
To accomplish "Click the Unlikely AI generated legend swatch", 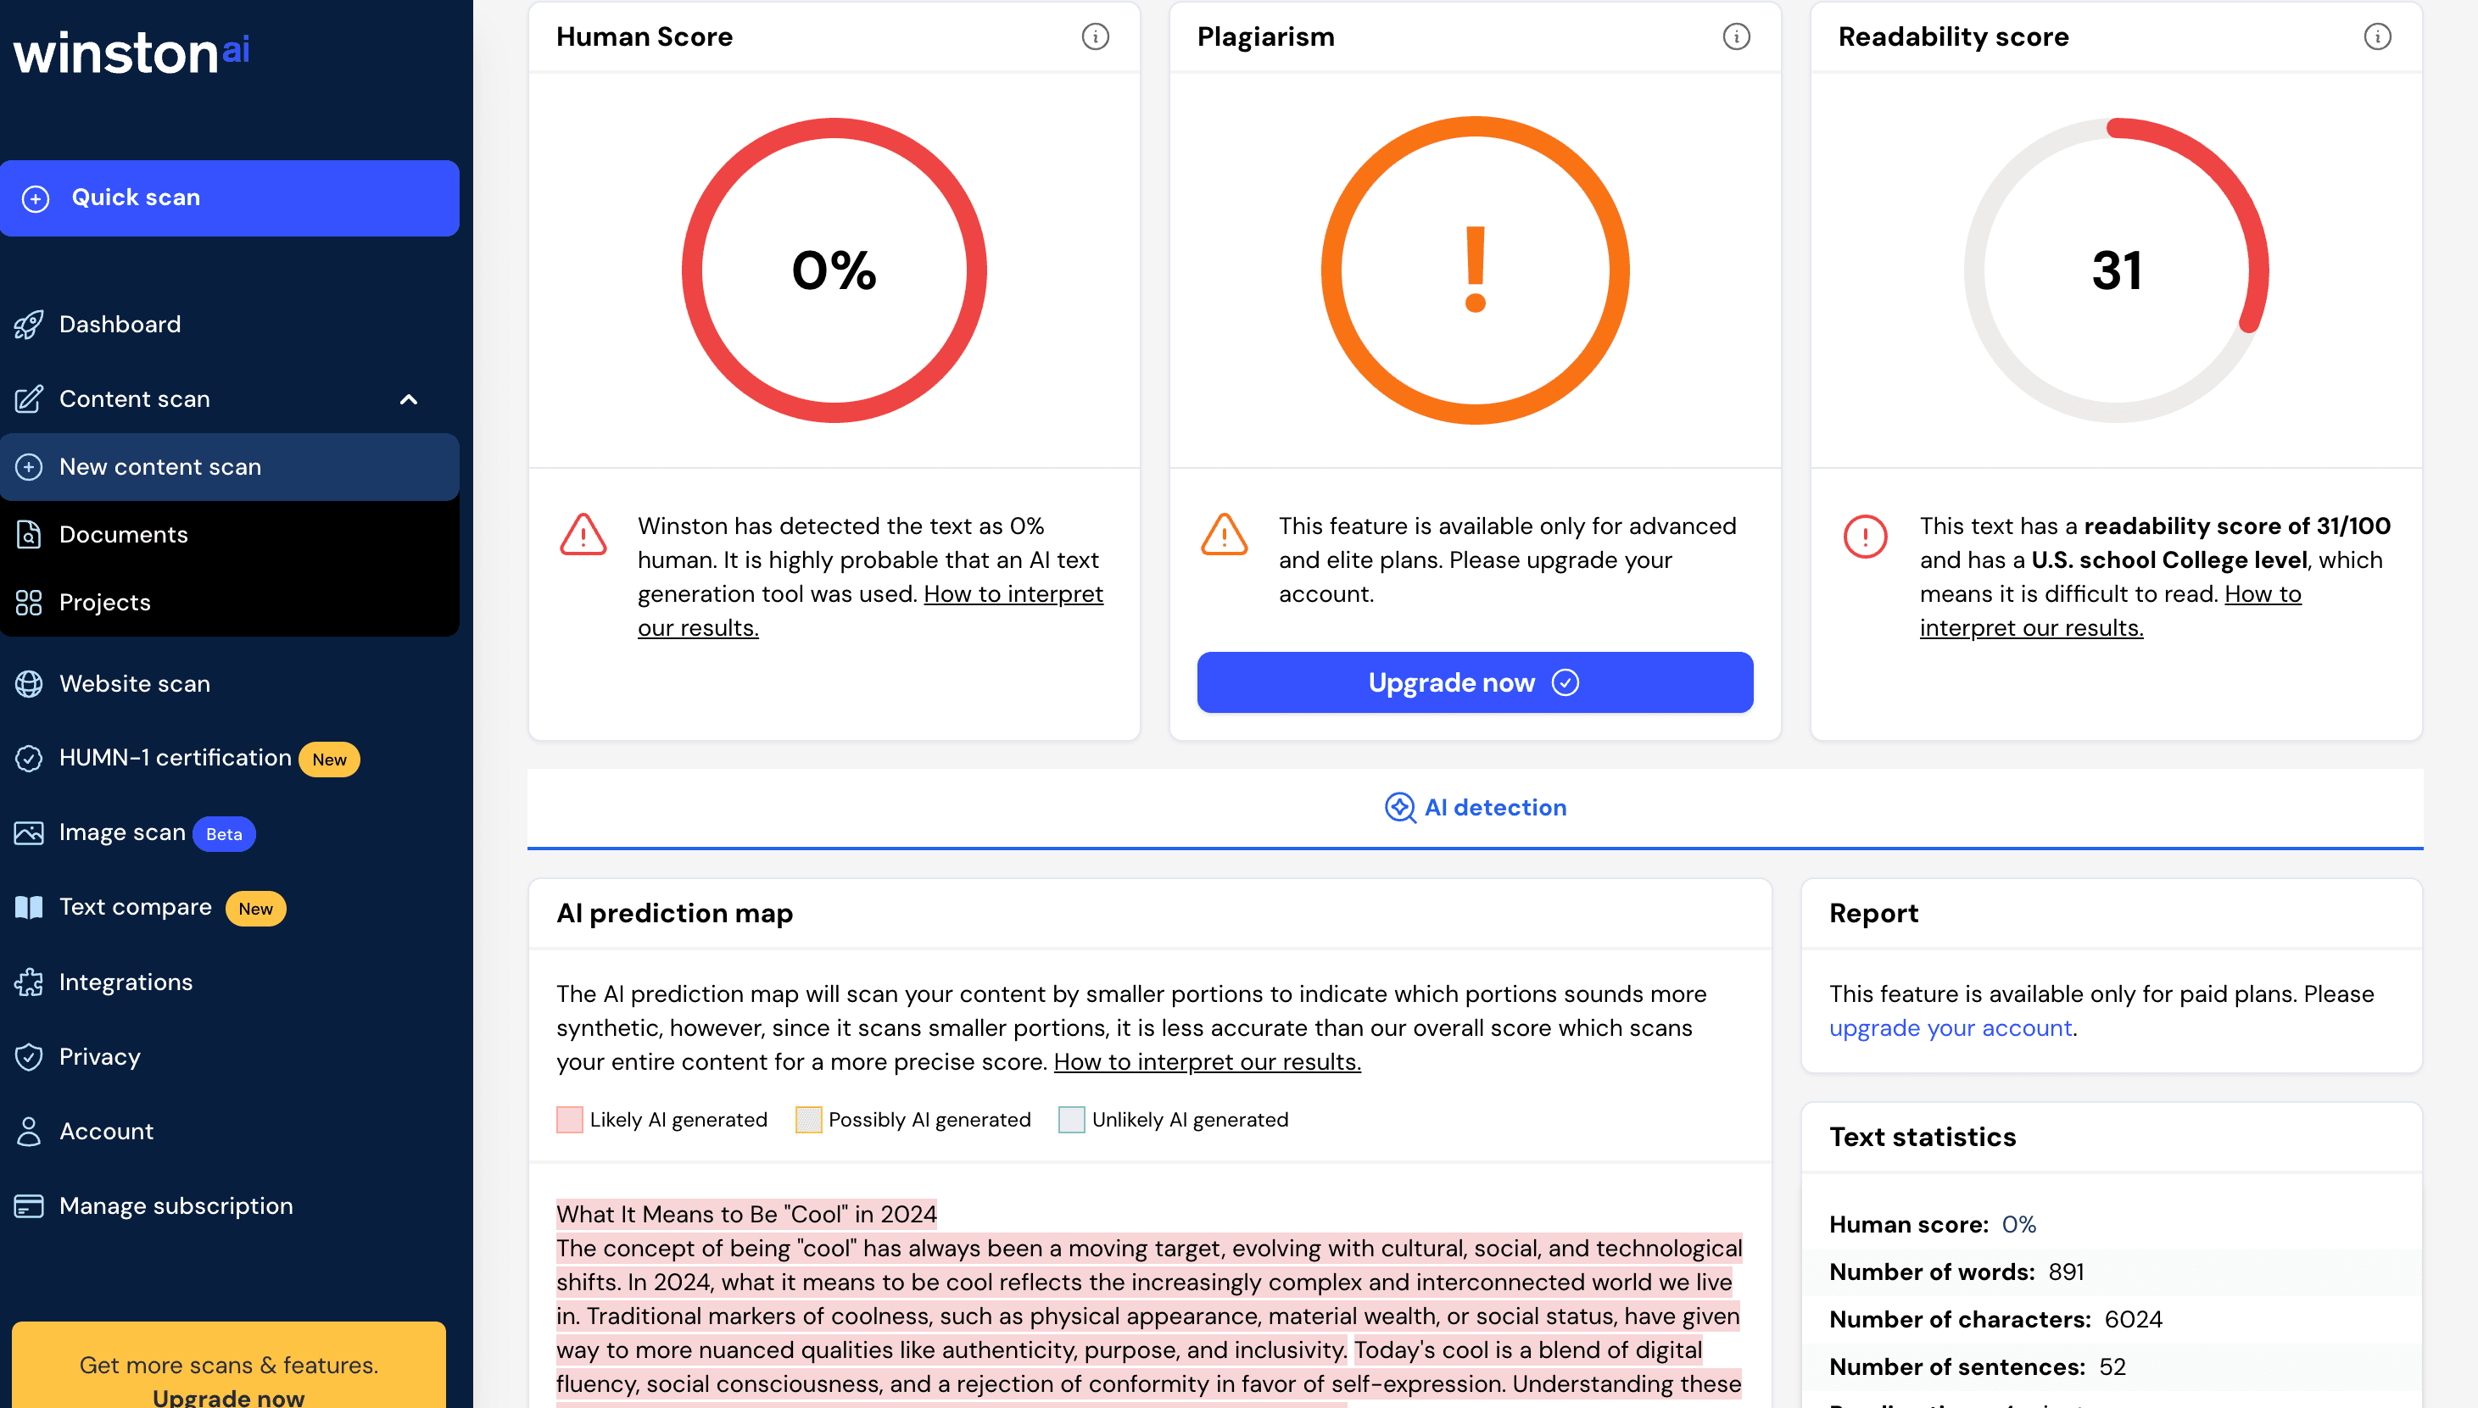I will (x=1071, y=1120).
